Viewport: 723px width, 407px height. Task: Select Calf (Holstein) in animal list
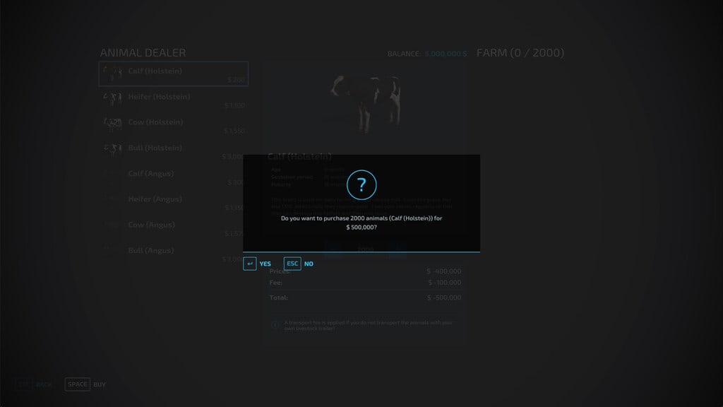pos(173,73)
